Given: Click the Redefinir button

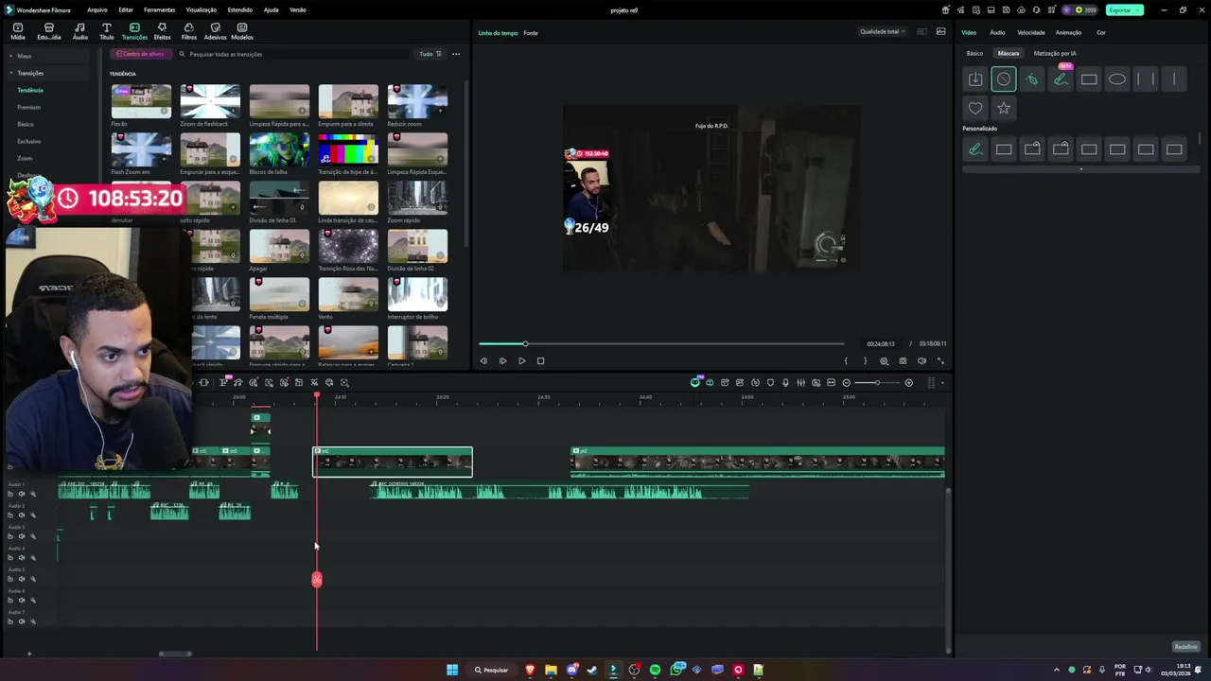Looking at the screenshot, I should [x=1186, y=647].
